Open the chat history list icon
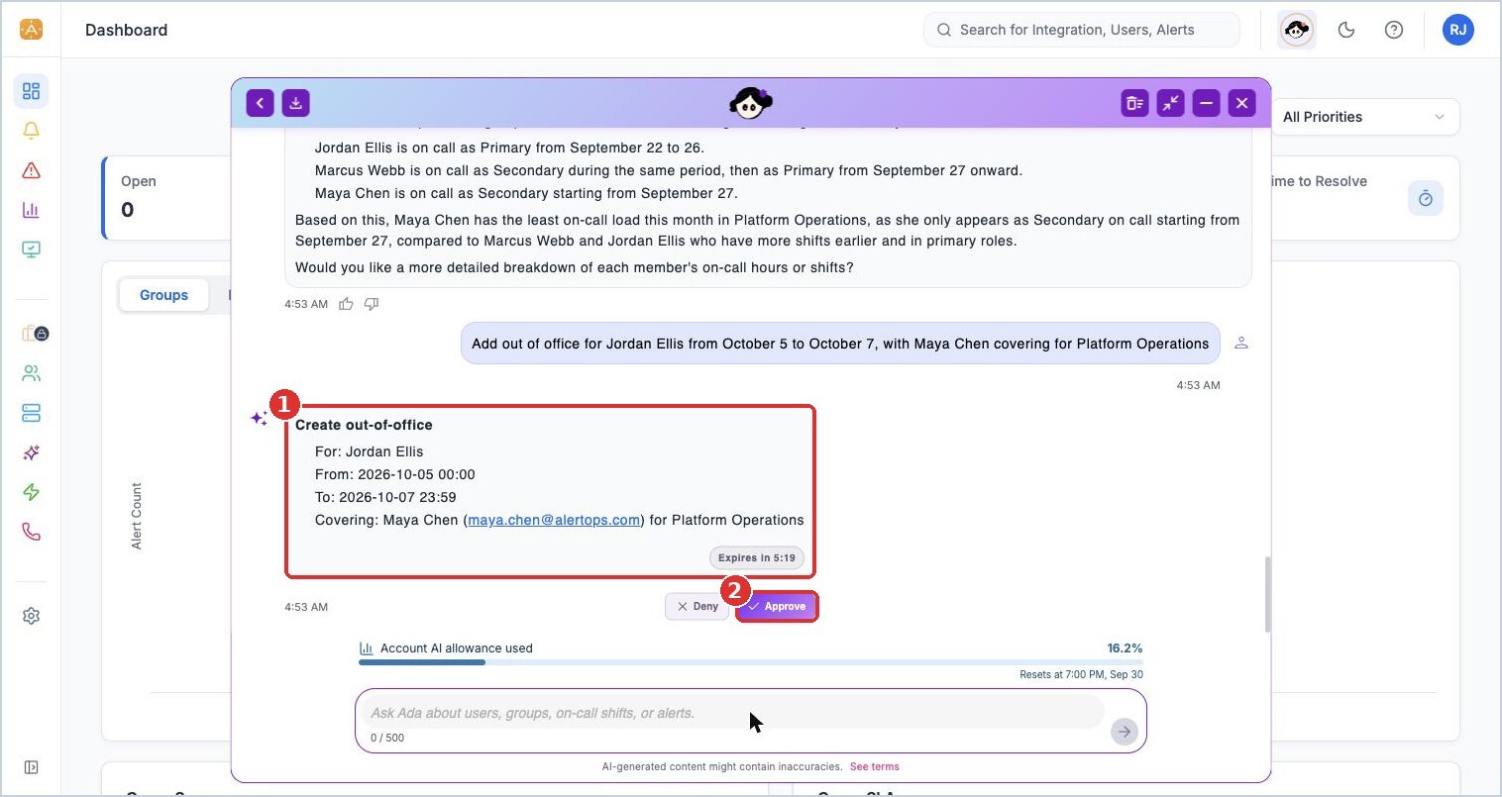The width and height of the screenshot is (1502, 797). [x=1135, y=103]
